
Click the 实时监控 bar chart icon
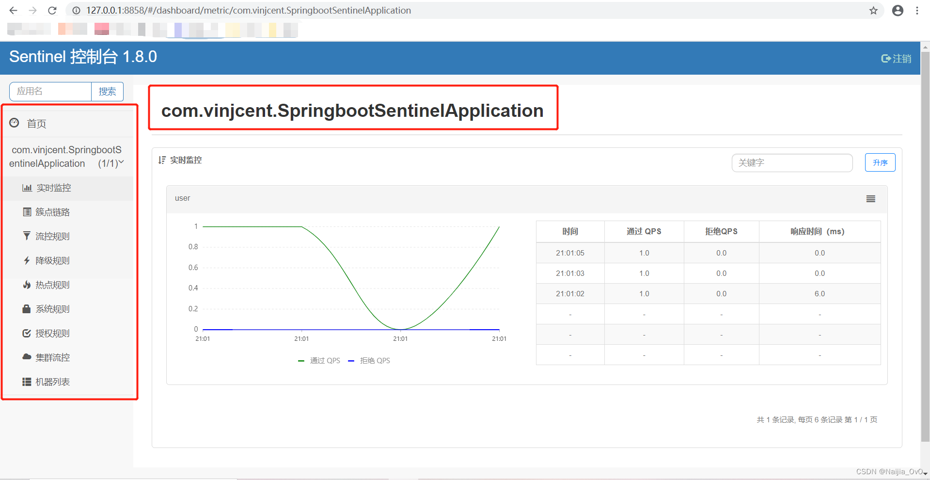27,188
